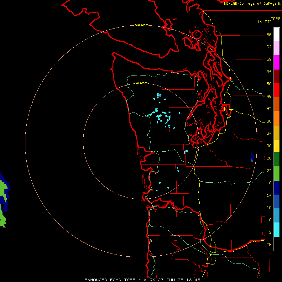Click the "TOPS" legend heading
The height and width of the screenshot is (282, 282).
tap(275, 18)
